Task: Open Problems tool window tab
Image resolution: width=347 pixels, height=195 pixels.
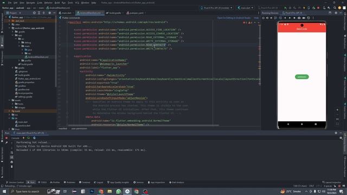Action: 69,183
